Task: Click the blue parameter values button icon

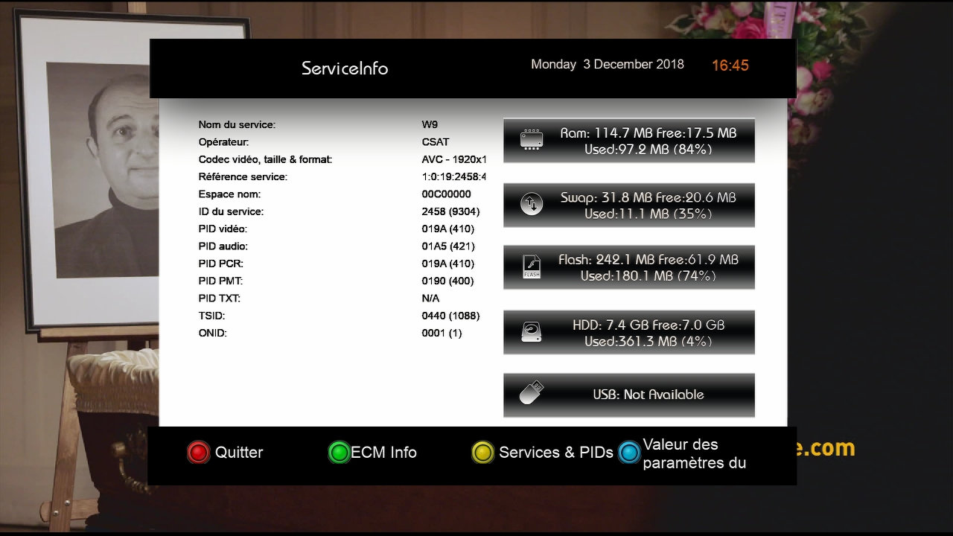Action: point(629,453)
